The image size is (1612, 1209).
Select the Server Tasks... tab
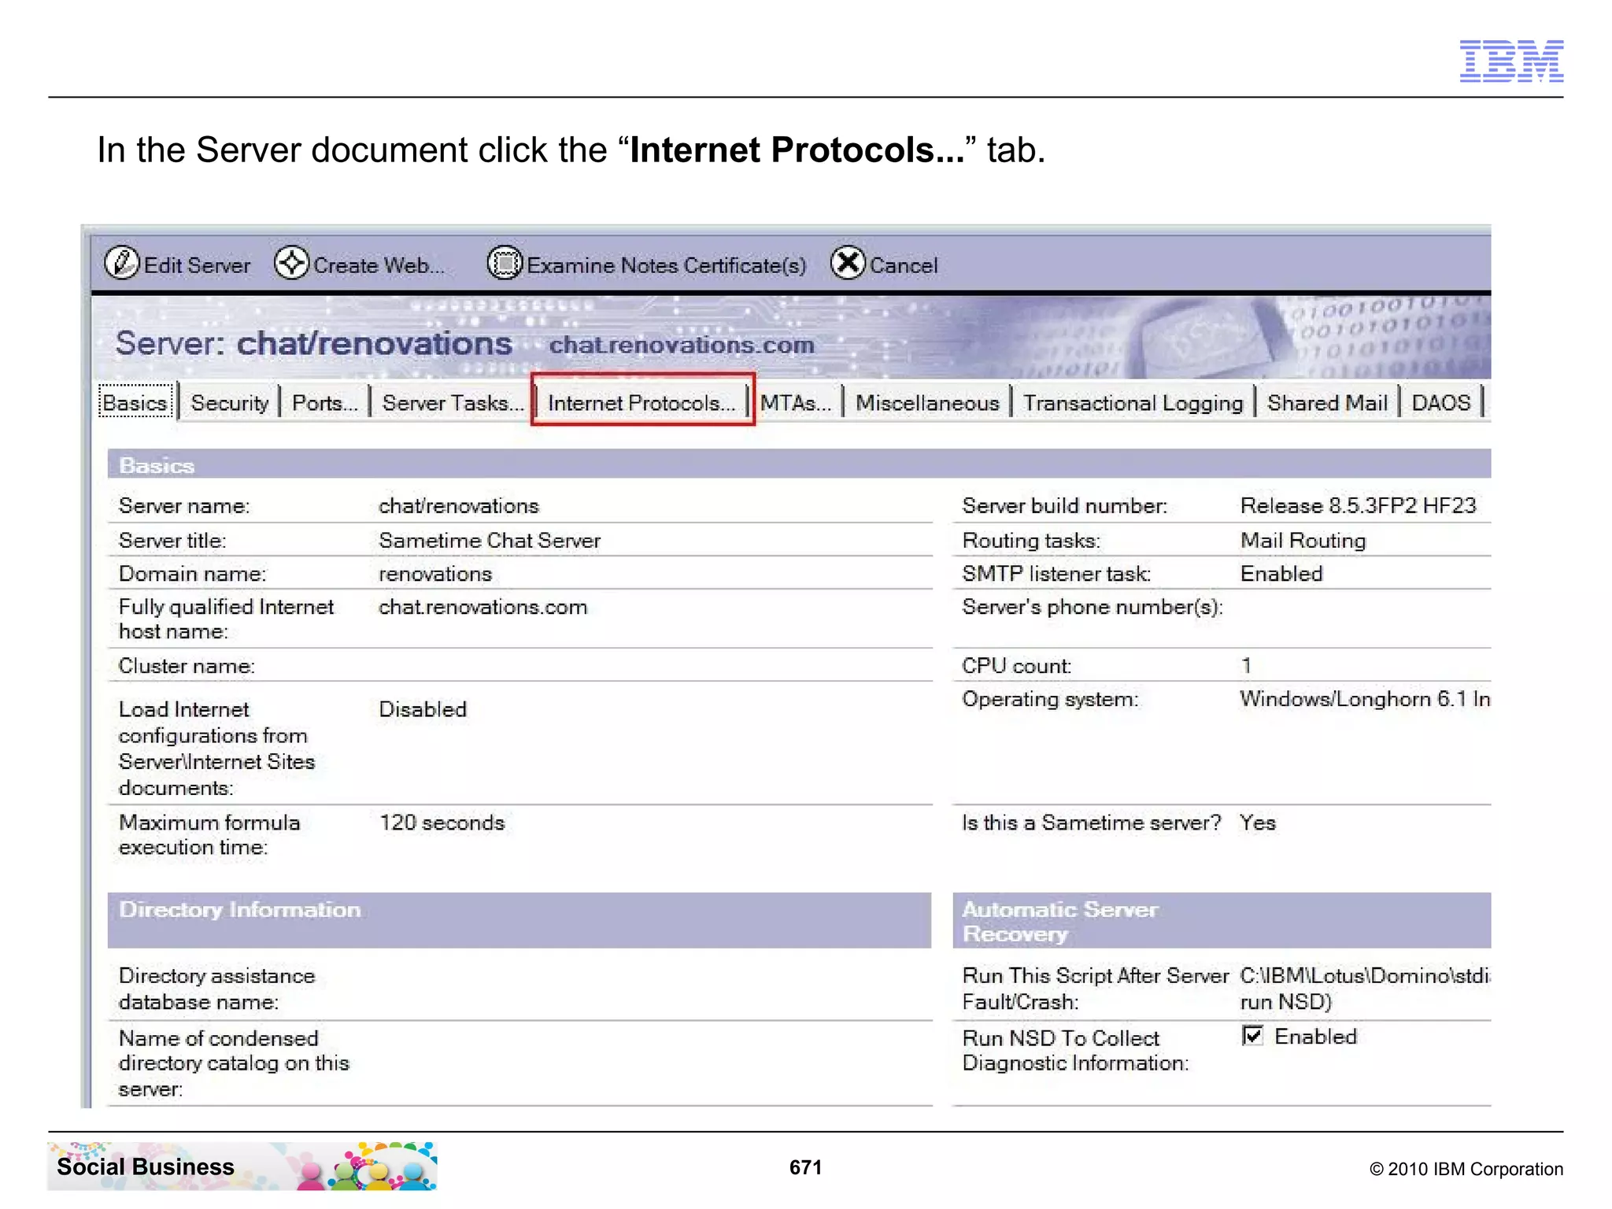[x=453, y=403]
